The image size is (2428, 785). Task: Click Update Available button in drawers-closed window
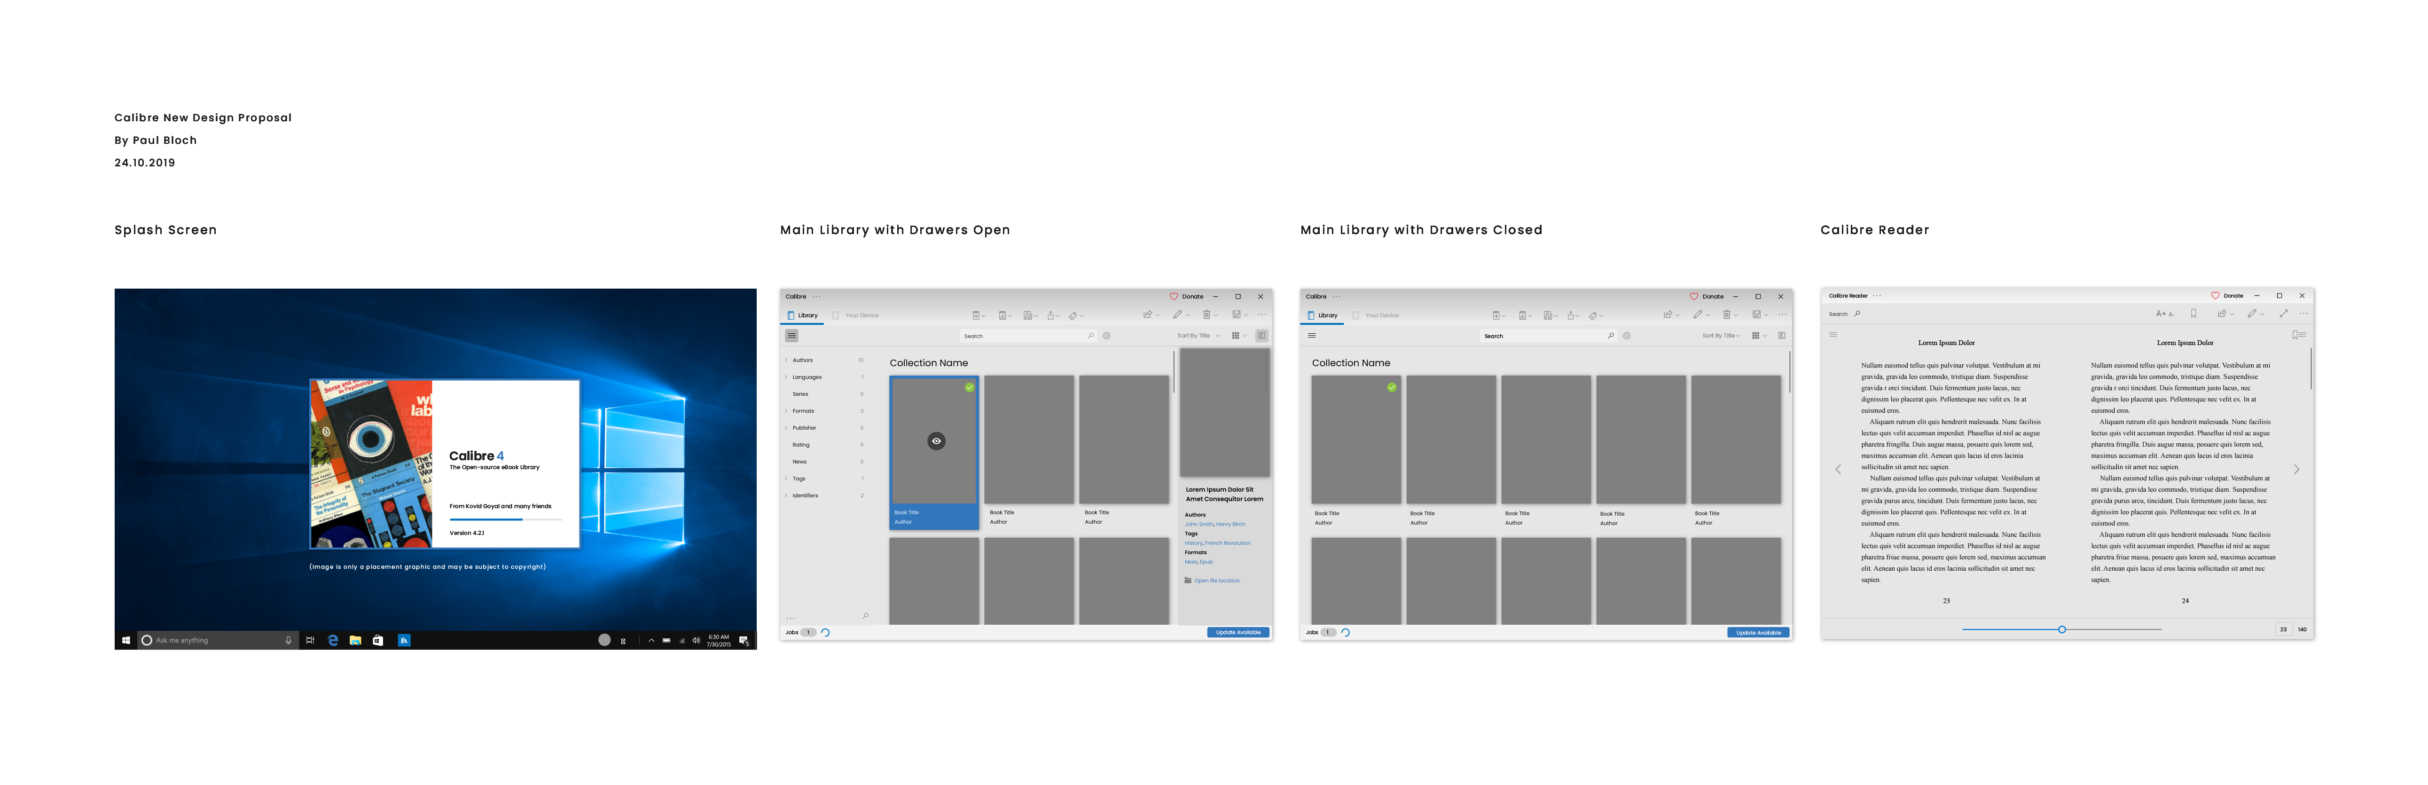click(x=1758, y=632)
